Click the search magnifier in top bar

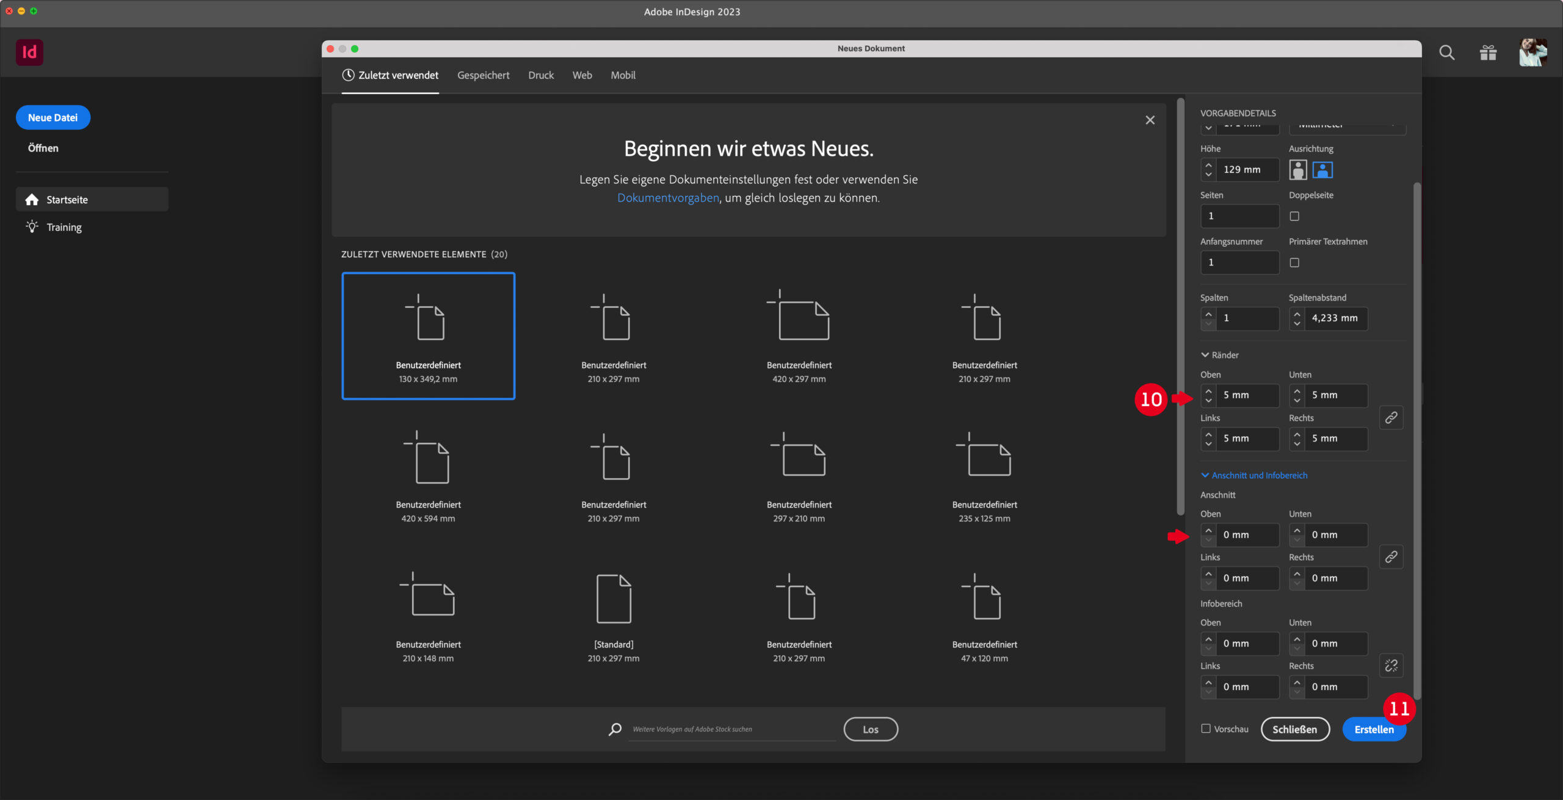point(1446,53)
